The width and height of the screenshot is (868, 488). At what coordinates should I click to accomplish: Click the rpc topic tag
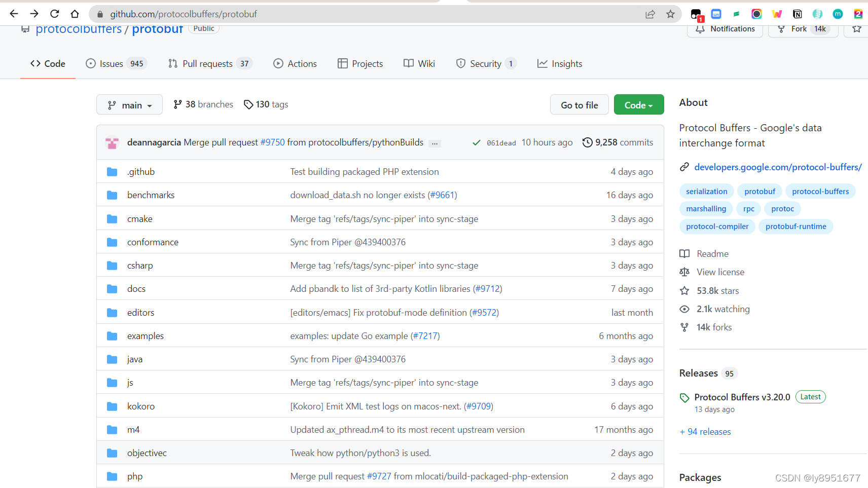pos(749,209)
